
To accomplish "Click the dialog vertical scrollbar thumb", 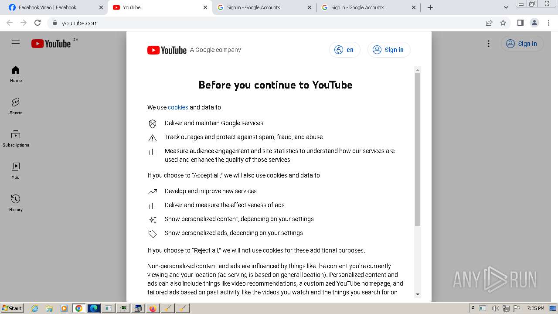I will (x=418, y=149).
